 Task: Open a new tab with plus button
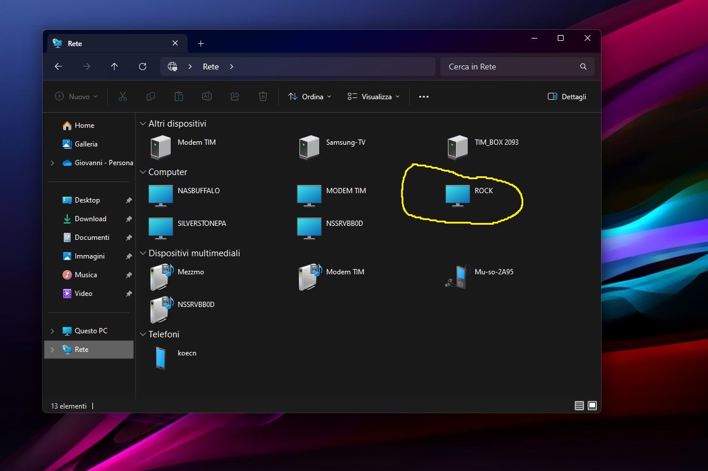[201, 44]
